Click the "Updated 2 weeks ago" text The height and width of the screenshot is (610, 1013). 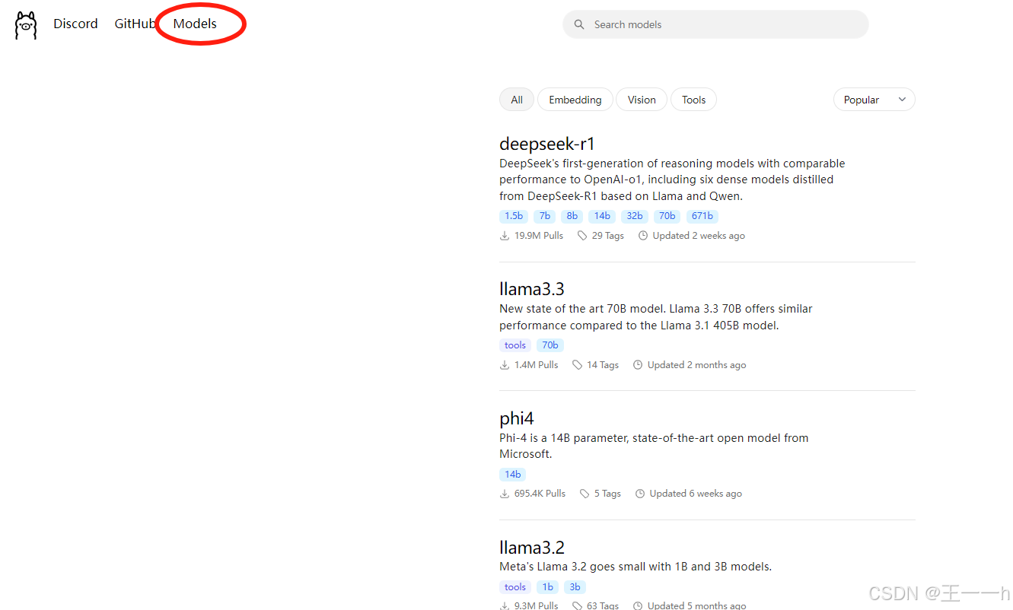coord(699,236)
